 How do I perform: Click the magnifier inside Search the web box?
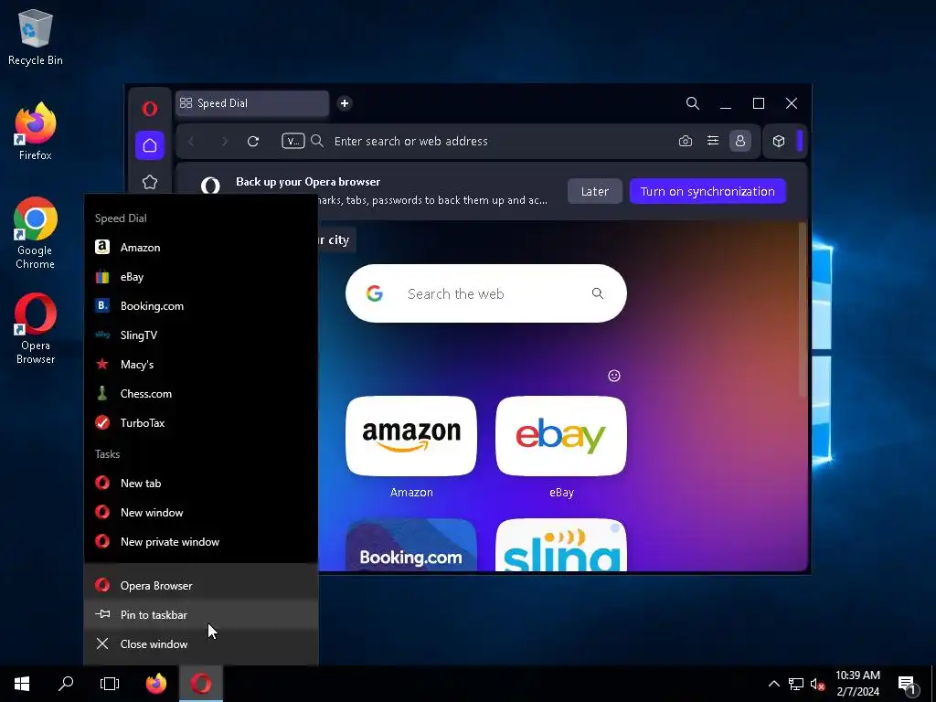coord(598,293)
